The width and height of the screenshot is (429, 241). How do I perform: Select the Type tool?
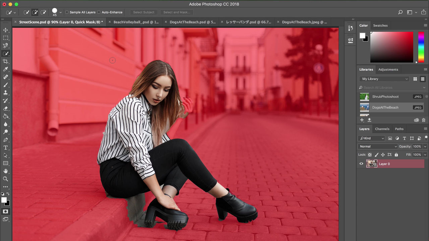pyautogui.click(x=6, y=148)
